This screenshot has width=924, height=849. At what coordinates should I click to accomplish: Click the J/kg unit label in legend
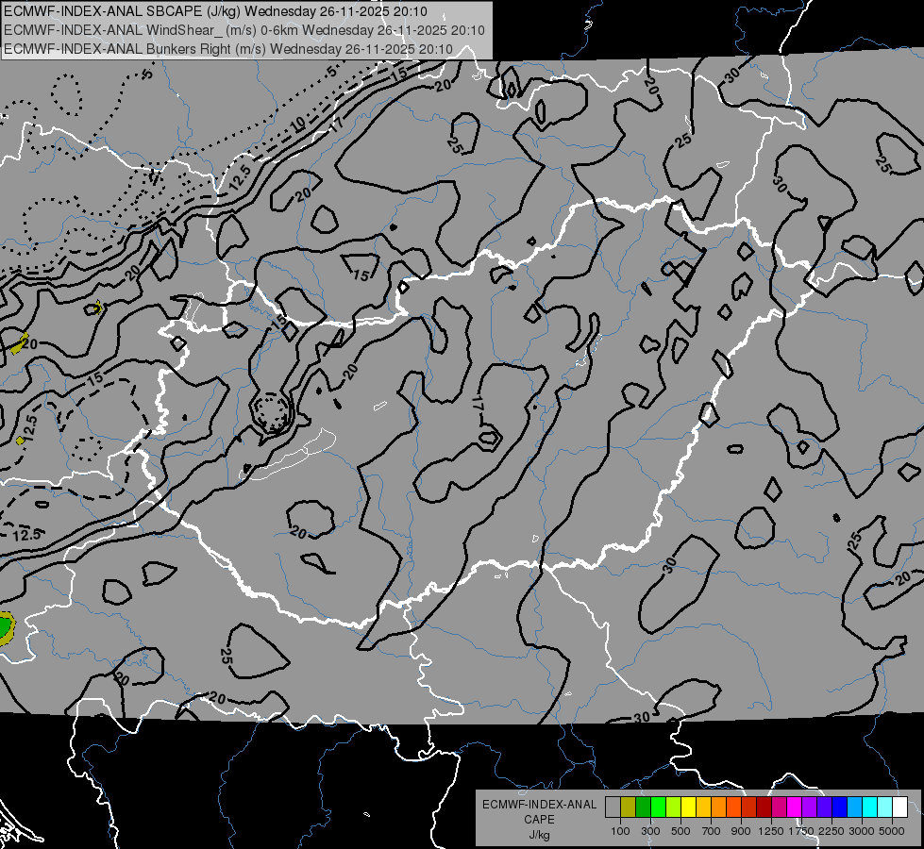[539, 835]
